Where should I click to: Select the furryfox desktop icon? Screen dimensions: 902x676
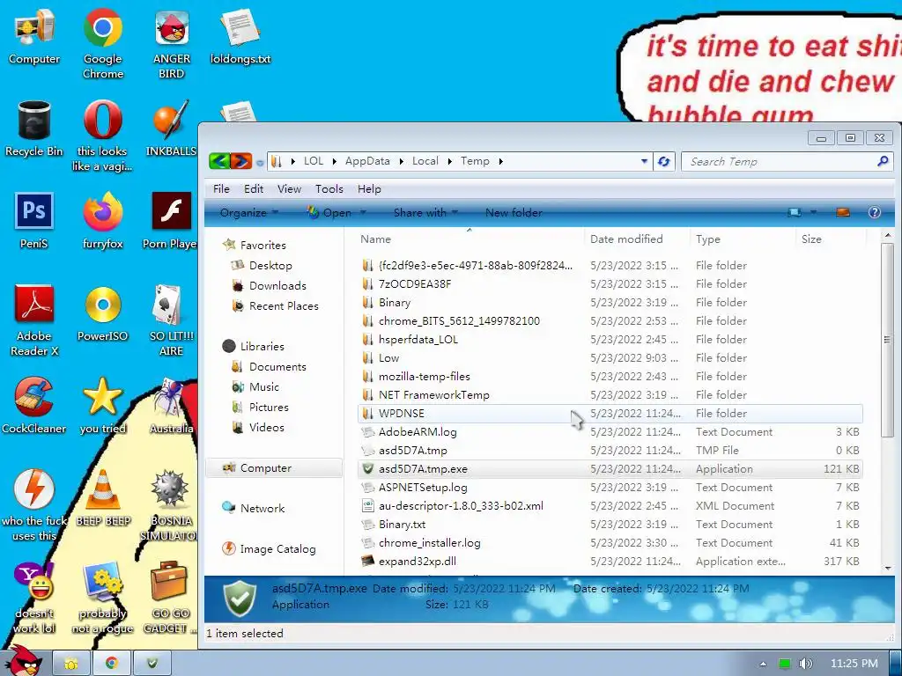(x=102, y=221)
